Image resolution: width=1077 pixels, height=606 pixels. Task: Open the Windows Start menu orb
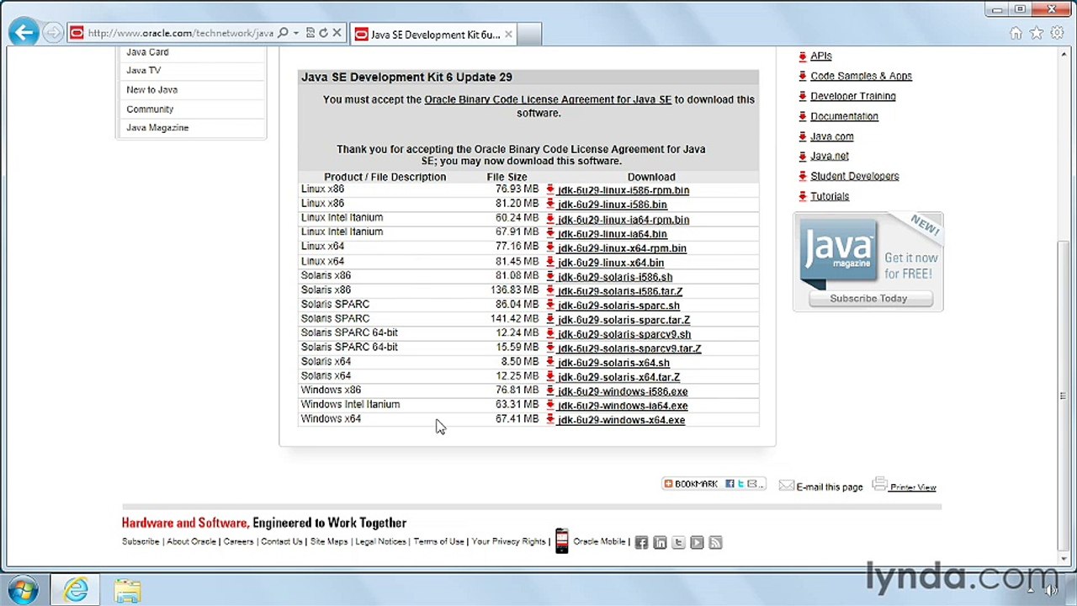tap(23, 589)
